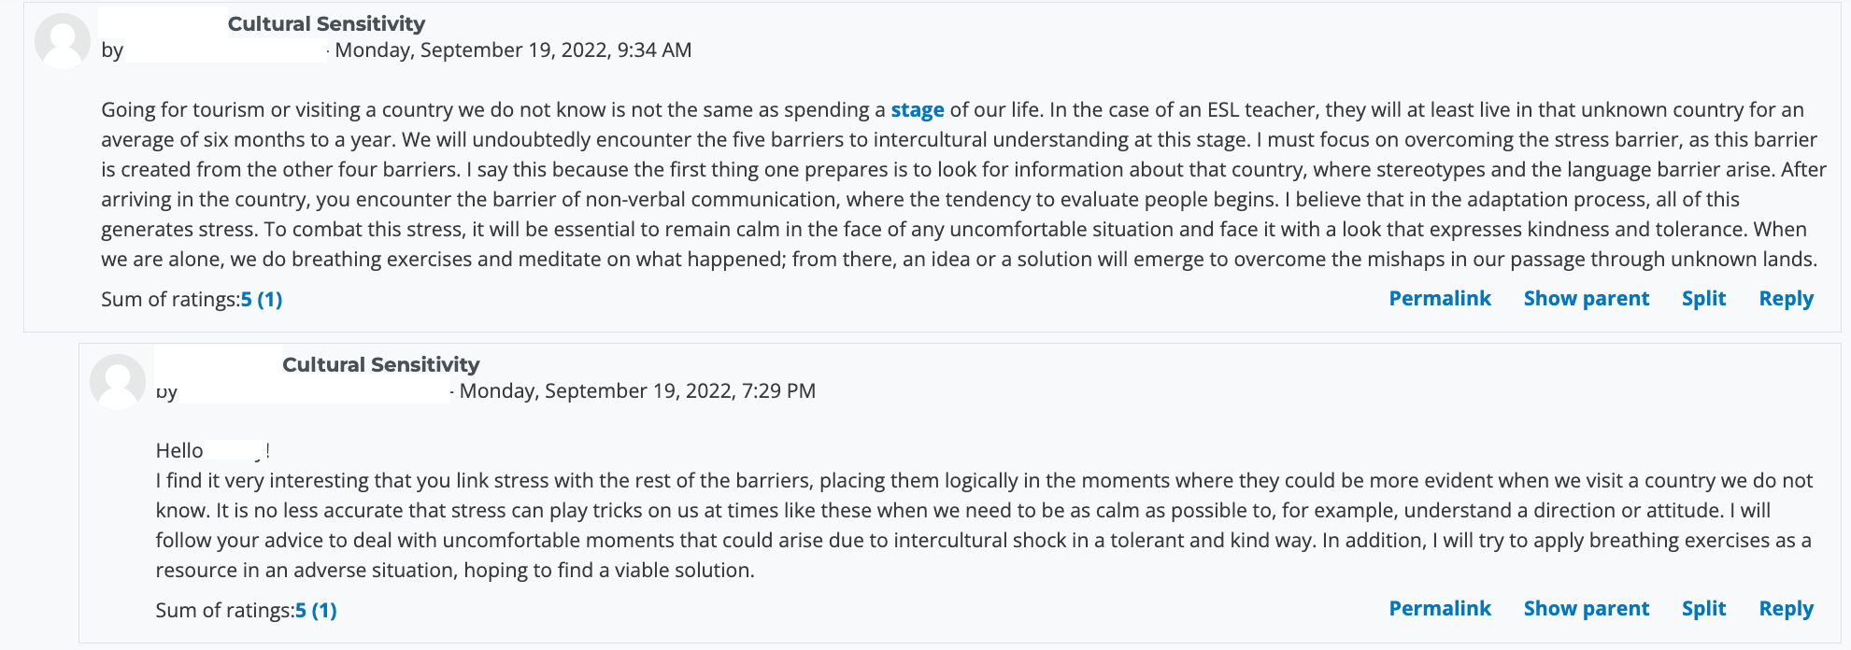View ratings 5 (1) on the reply post
Viewport: 1851px width, 650px height.
click(316, 611)
